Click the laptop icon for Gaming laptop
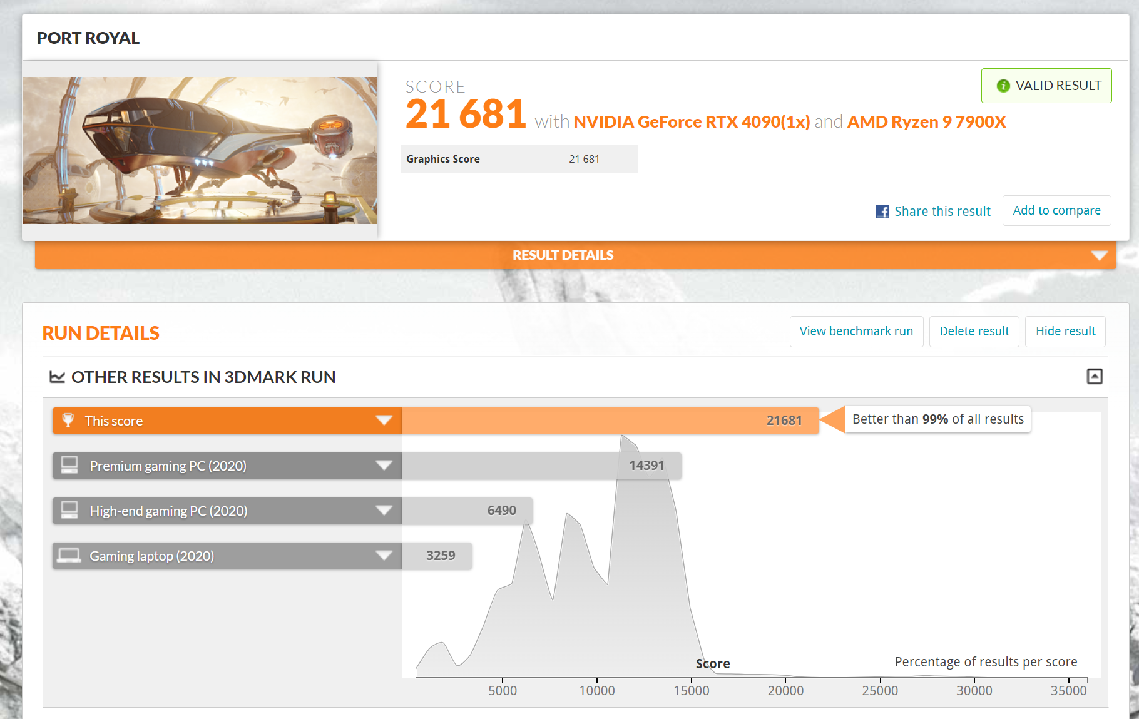The width and height of the screenshot is (1139, 719). tap(69, 555)
